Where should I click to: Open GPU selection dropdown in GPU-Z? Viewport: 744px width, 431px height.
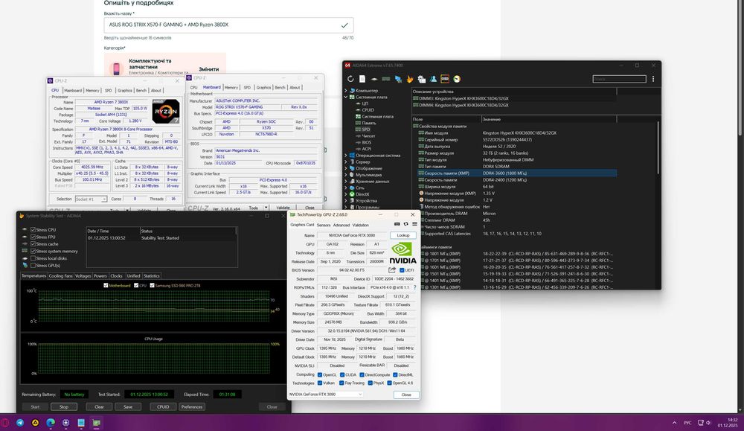click(326, 395)
